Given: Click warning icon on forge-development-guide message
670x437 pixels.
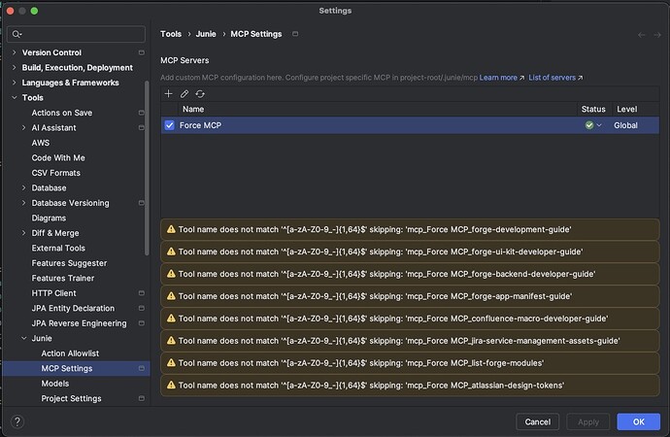Looking at the screenshot, I should point(171,229).
